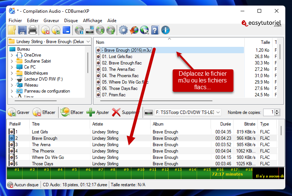Viewport: 292px width, 196px height.
Task: Open the F: TSSTcorp CD/DVDW drive dropdown
Action: [218, 112]
